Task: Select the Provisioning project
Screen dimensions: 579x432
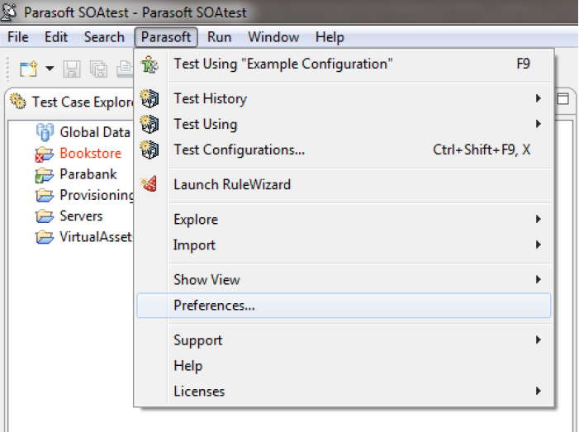Action: [97, 195]
